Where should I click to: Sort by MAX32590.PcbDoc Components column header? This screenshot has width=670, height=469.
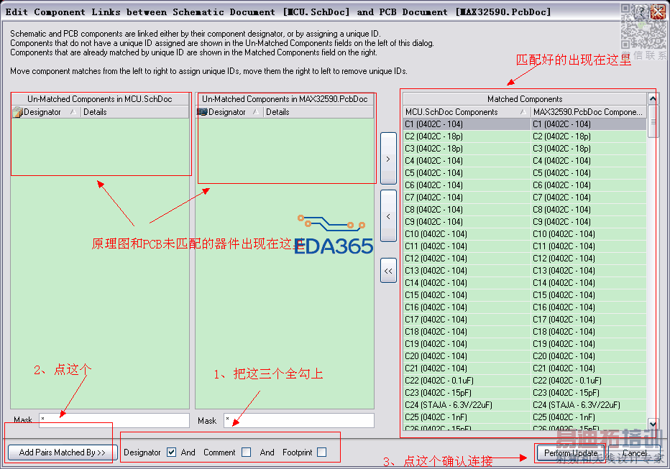point(588,112)
